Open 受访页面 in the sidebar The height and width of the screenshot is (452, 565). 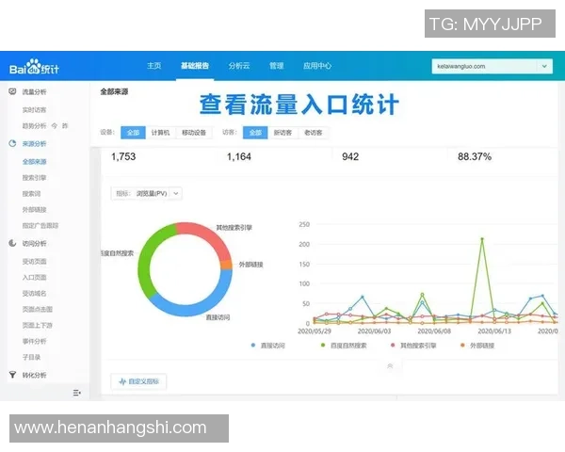pos(34,262)
